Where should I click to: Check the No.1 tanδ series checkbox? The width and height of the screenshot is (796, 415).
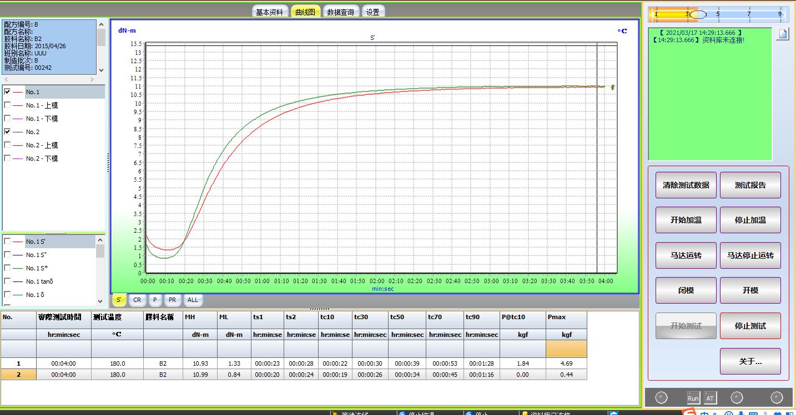pos(7,281)
